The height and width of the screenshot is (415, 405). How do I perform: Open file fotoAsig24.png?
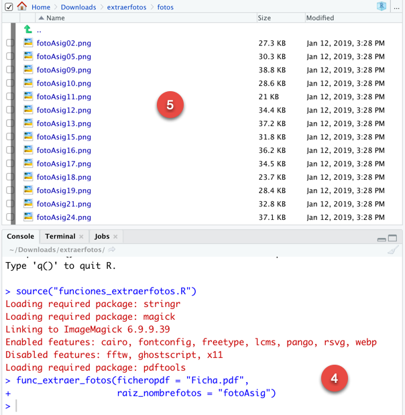(64, 217)
